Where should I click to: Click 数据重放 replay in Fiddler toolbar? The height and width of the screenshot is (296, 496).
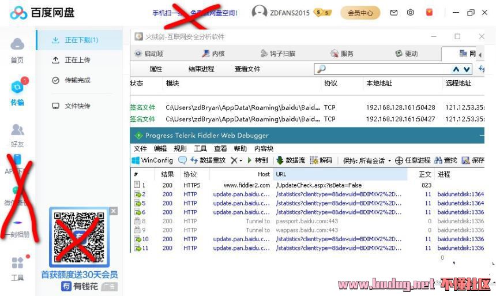[x=208, y=160]
